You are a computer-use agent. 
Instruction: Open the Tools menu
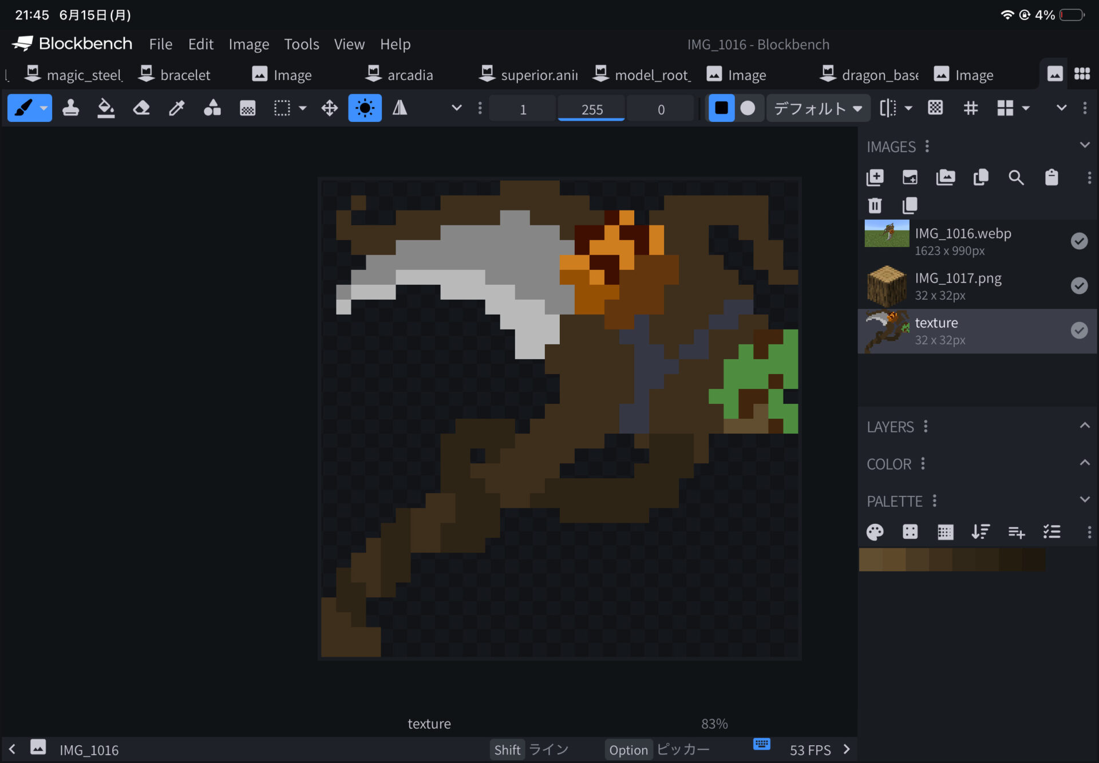click(302, 44)
